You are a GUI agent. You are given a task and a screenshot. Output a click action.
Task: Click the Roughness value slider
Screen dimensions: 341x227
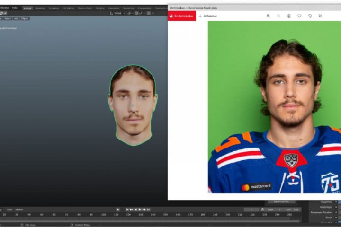(x=340, y=202)
